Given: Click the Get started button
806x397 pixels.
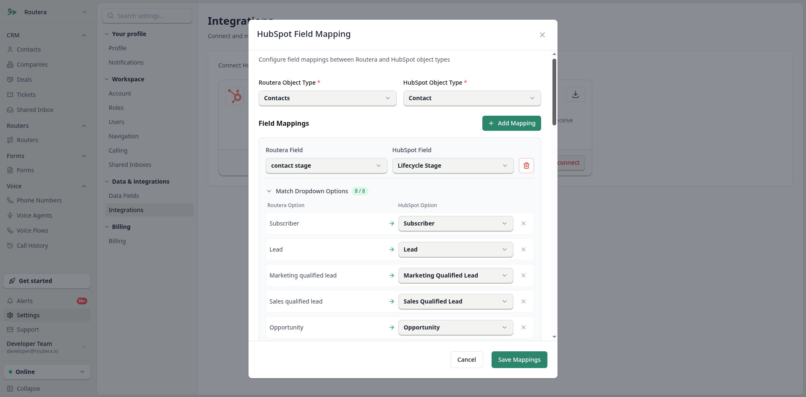Looking at the screenshot, I should pyautogui.click(x=47, y=281).
